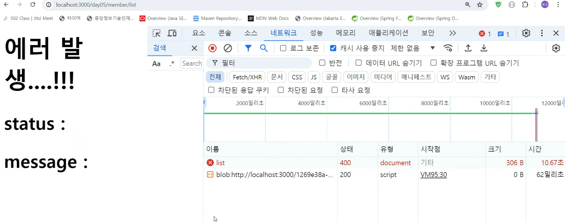
Task: Bookmark this page with the star icon
Action: point(480,5)
